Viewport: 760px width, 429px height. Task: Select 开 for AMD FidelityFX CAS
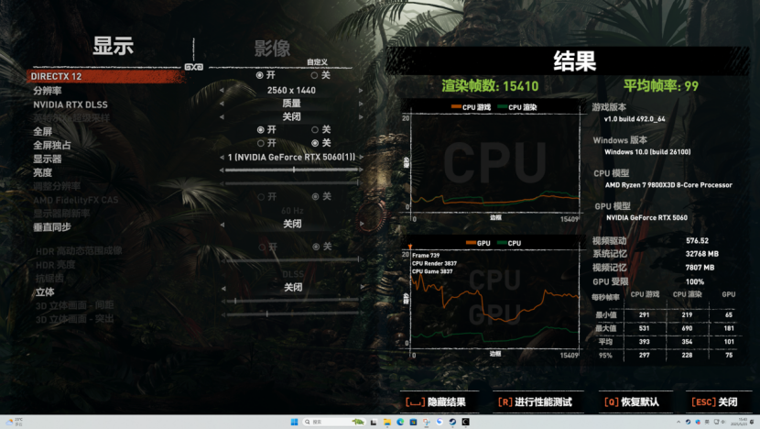[267, 196]
